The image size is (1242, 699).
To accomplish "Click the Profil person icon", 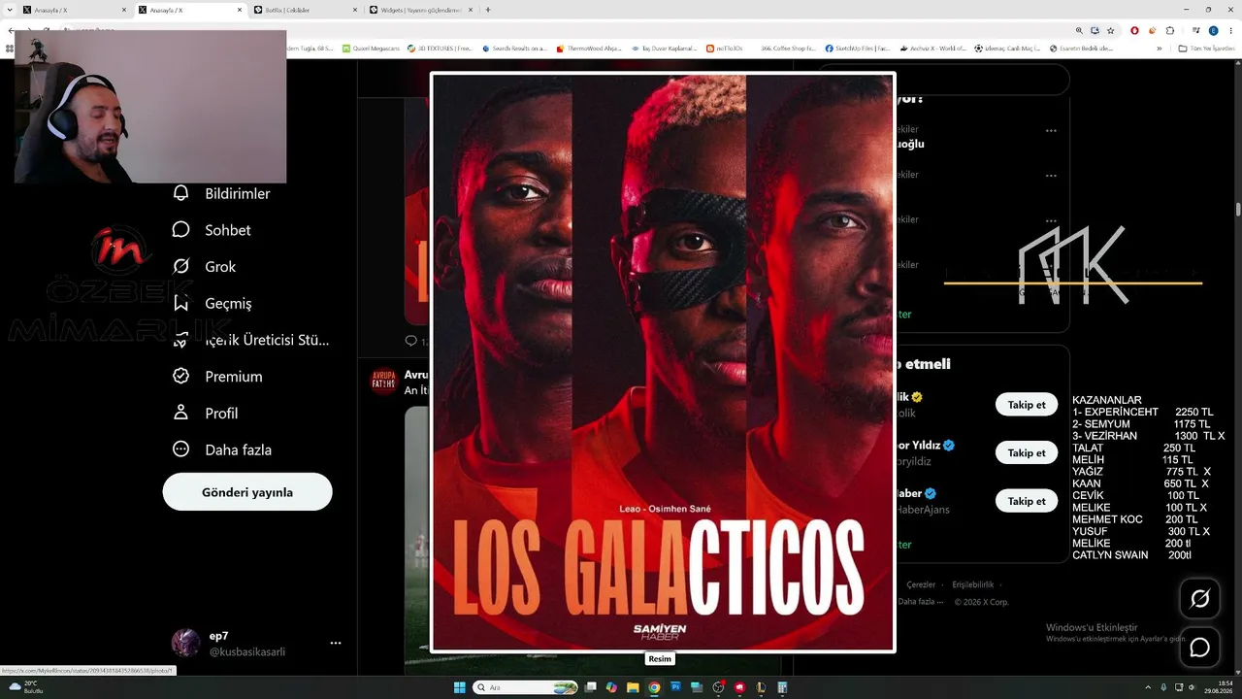I will [x=180, y=414].
